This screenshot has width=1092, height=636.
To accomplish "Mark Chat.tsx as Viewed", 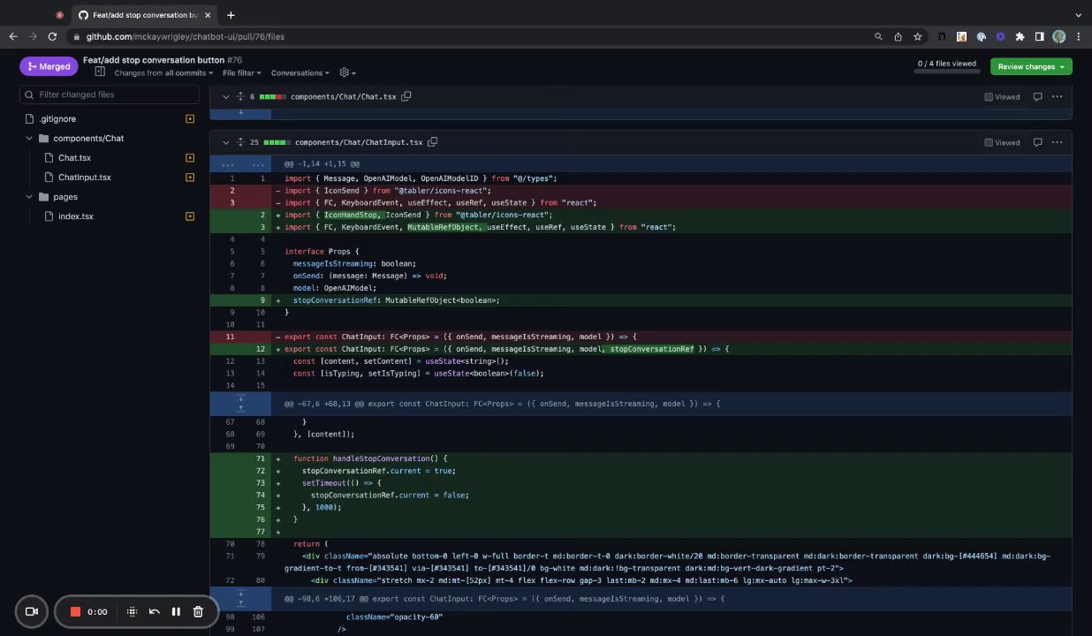I will tap(1002, 96).
